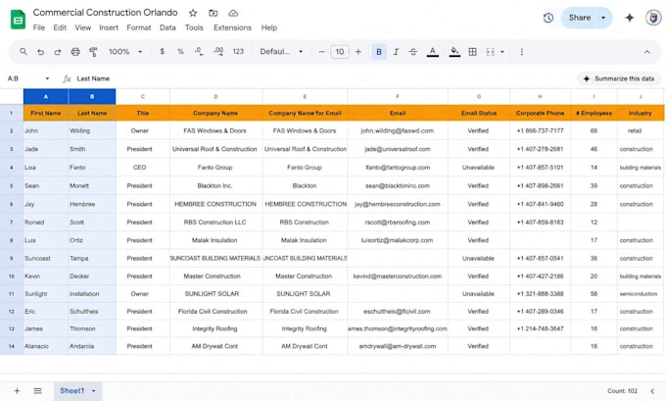Expand the side panel chevron

pos(653,391)
